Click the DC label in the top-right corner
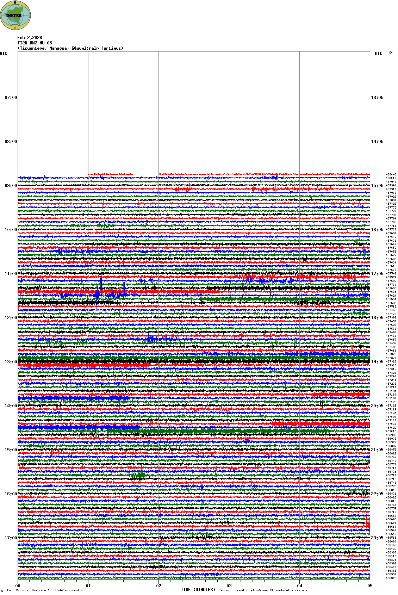The height and width of the screenshot is (595, 398). point(391,53)
